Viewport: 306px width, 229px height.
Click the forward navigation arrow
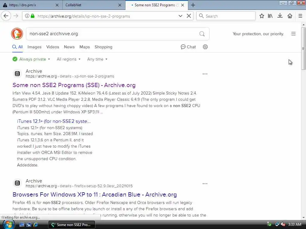pyautogui.click(x=16, y=16)
